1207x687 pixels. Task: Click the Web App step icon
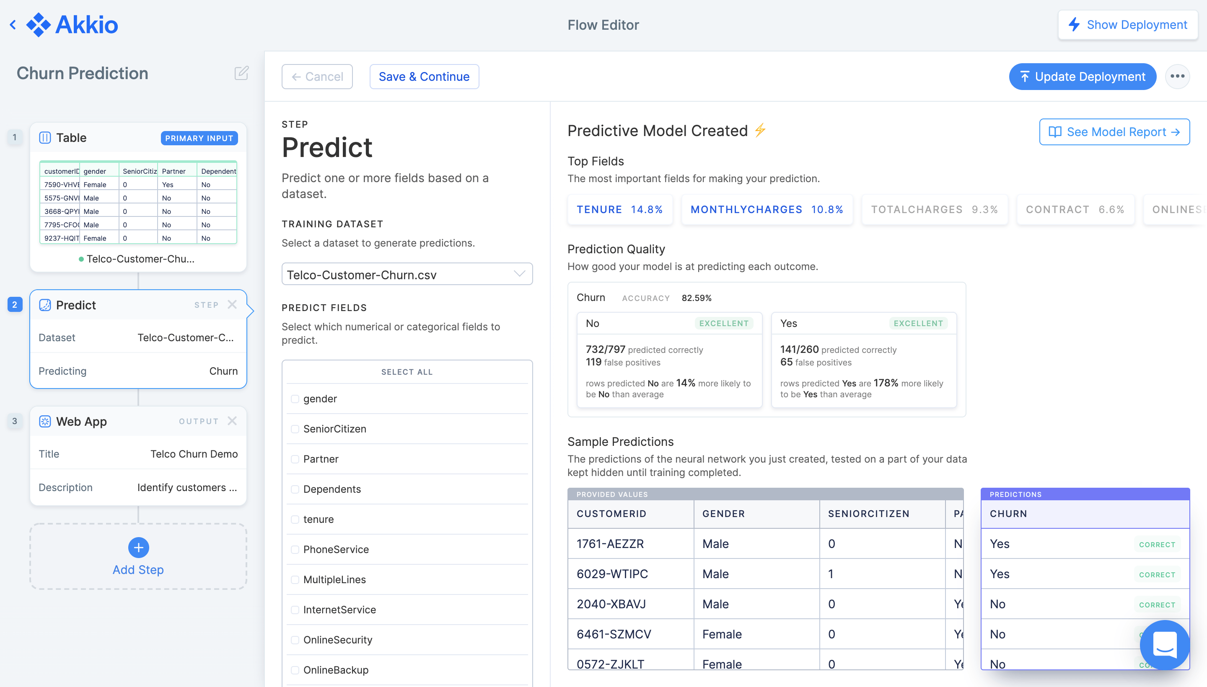click(x=45, y=421)
